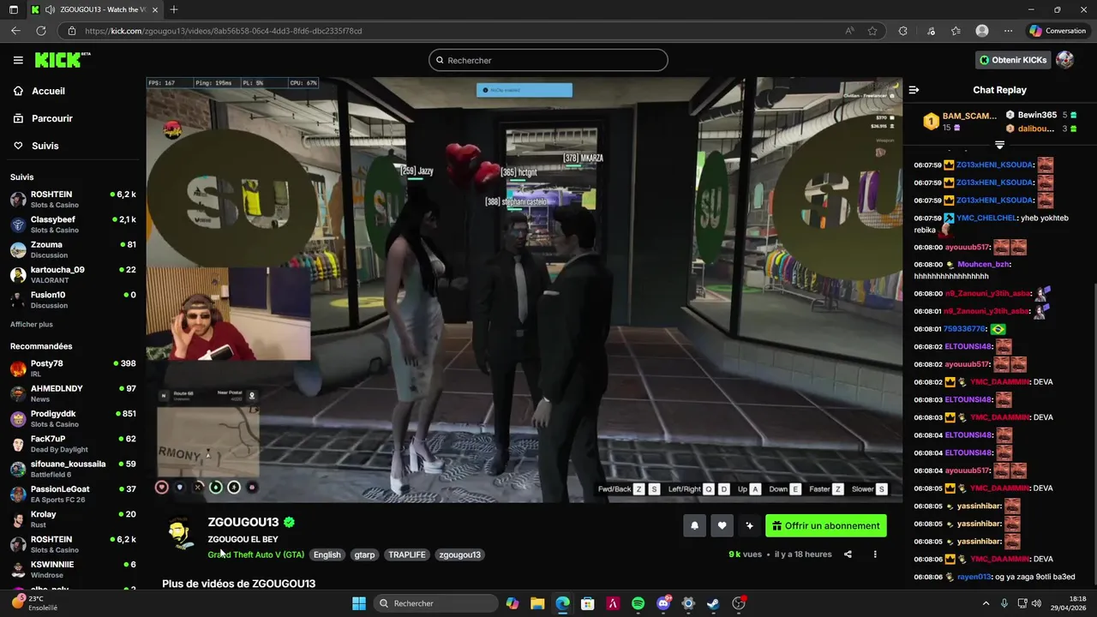1097x617 pixels.
Task: Bookmark this page with the star
Action: 872,31
